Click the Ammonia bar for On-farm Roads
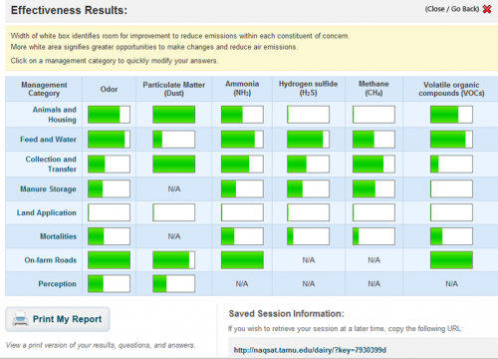Screen dimensions: 498x359 point(242,260)
